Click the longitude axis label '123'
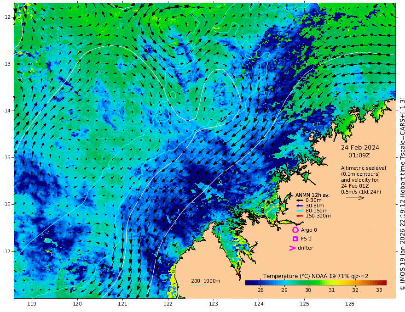 point(214,304)
